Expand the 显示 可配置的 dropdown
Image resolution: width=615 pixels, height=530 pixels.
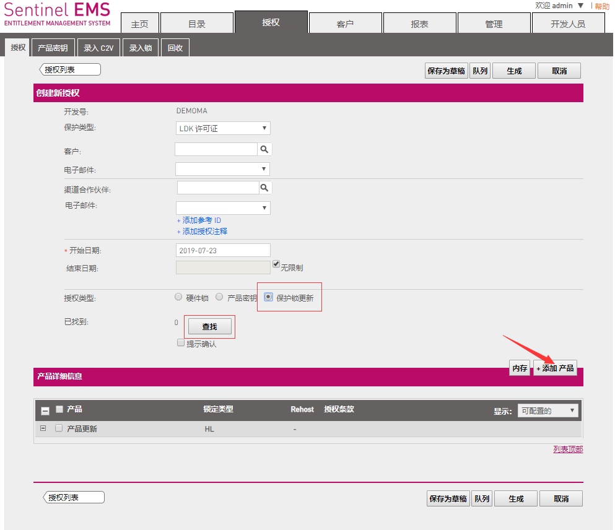pyautogui.click(x=547, y=411)
